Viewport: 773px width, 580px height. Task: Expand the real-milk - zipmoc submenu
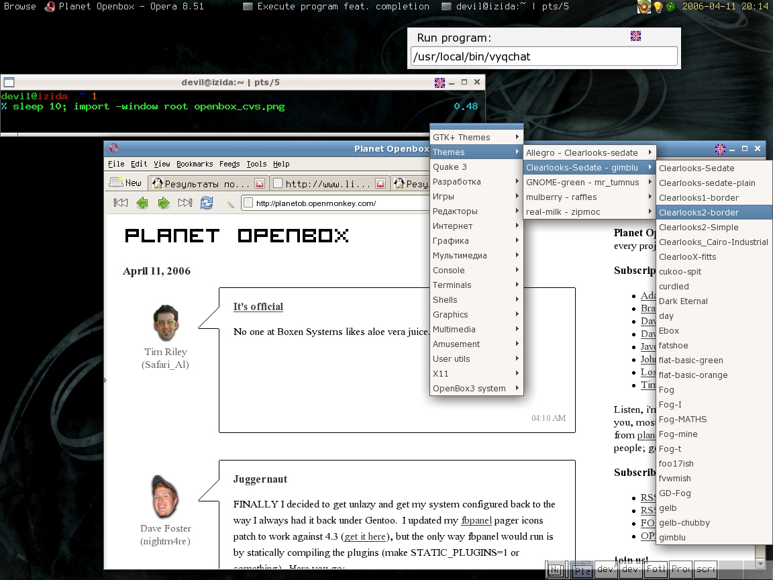click(x=589, y=212)
